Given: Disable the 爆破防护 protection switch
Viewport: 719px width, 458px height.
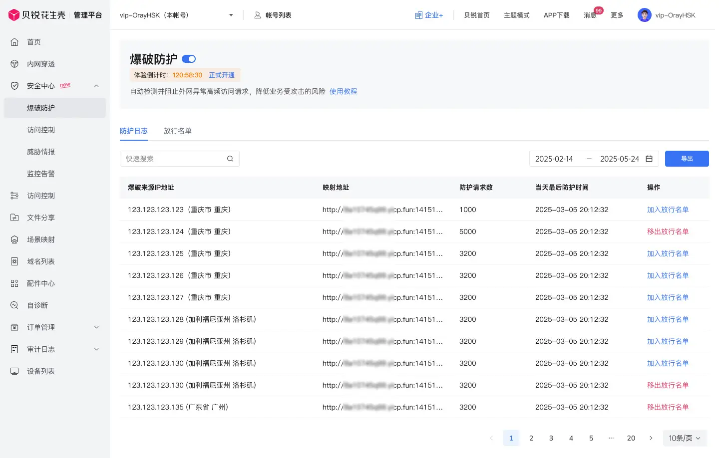Looking at the screenshot, I should pos(188,59).
